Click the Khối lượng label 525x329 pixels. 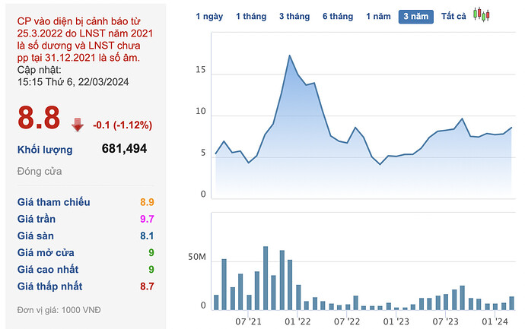pos(45,150)
